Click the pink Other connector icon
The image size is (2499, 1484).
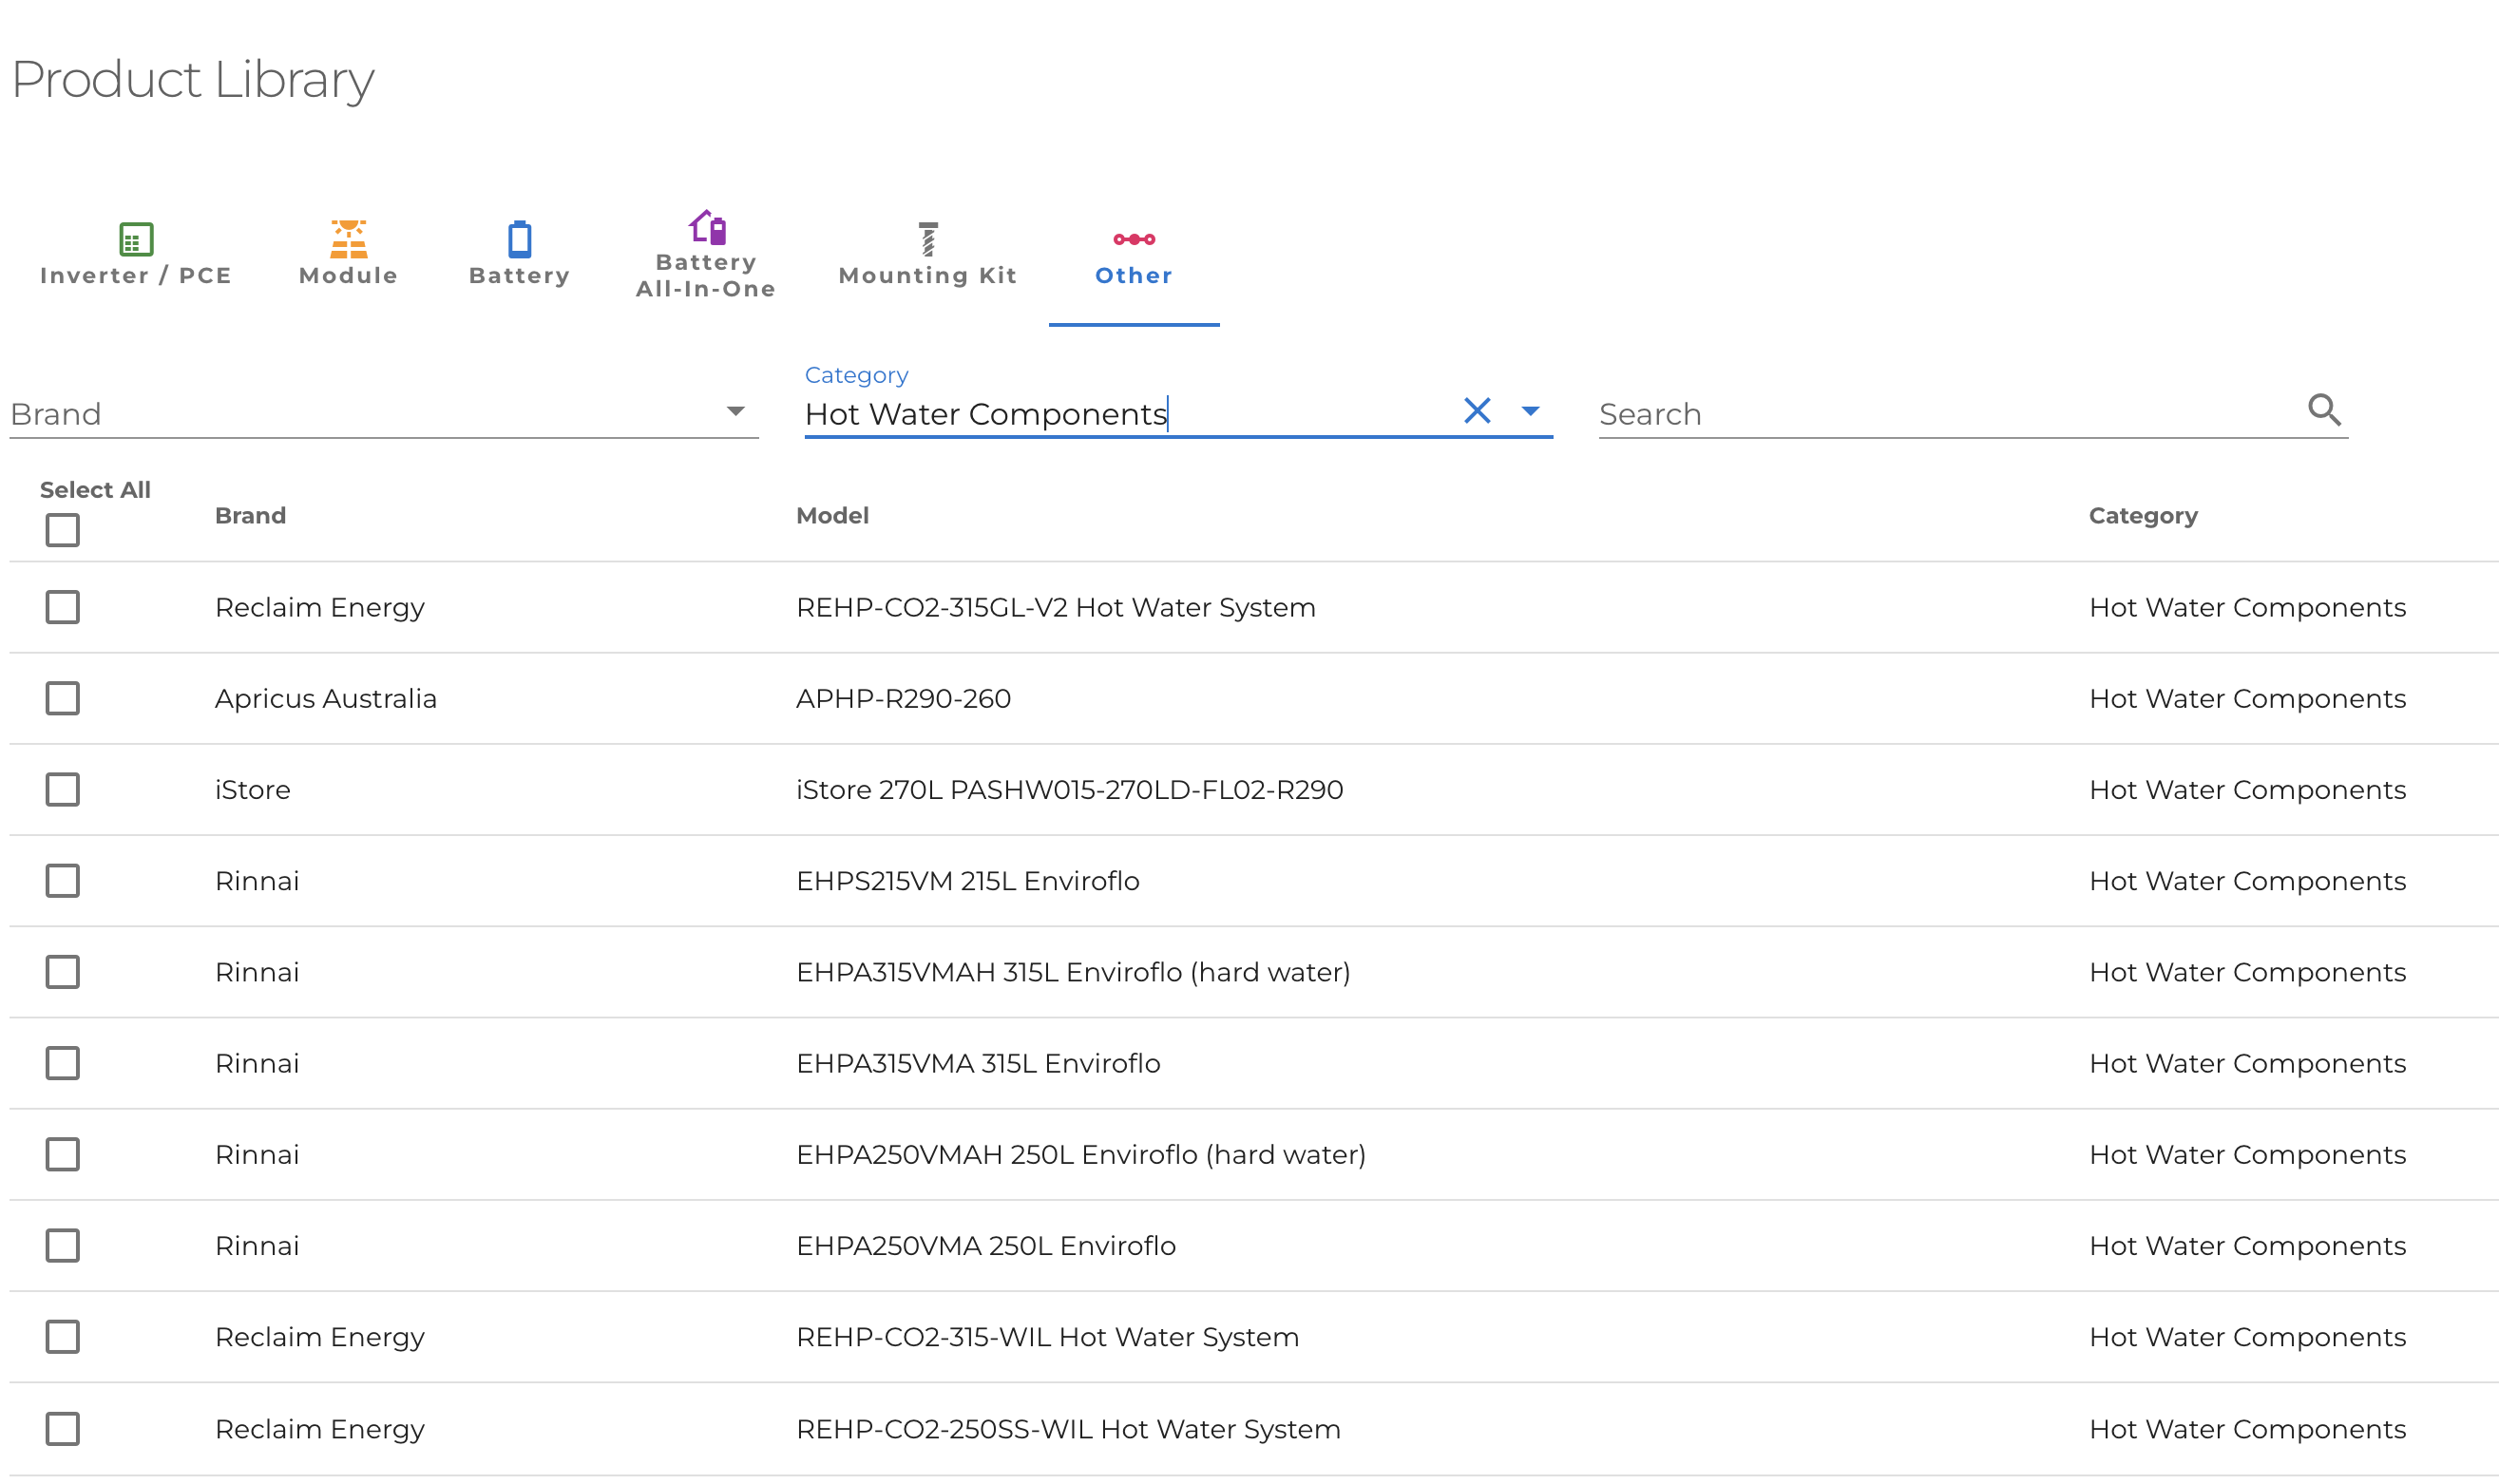click(1133, 239)
